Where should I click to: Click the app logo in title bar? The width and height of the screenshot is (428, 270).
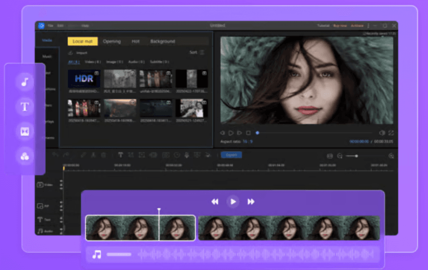[41, 25]
